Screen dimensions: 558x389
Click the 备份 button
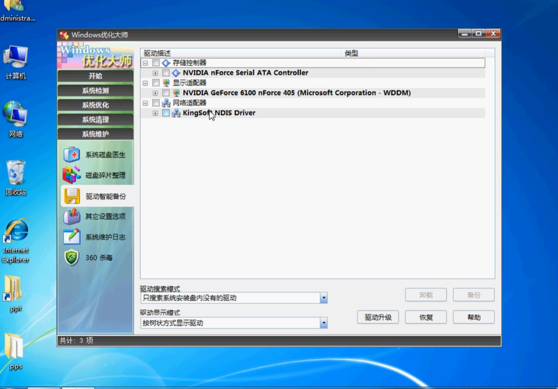tap(474, 295)
